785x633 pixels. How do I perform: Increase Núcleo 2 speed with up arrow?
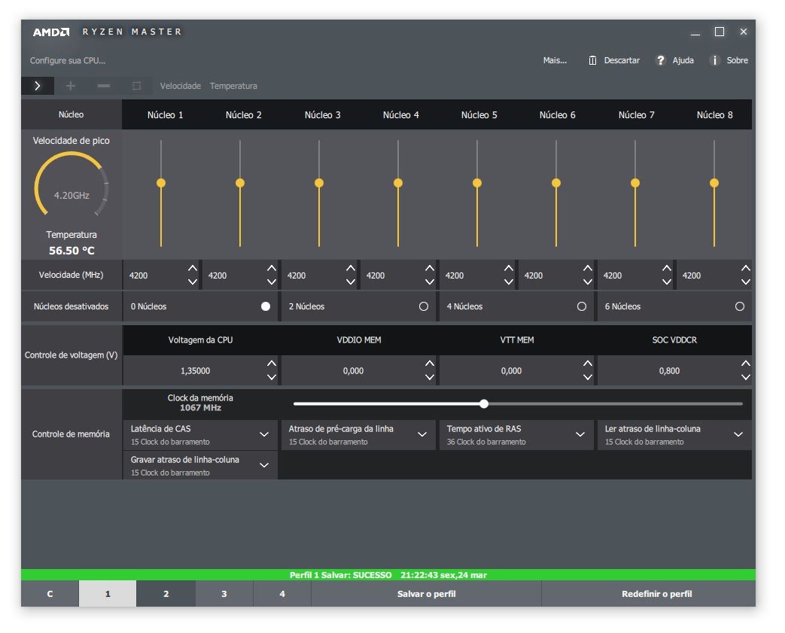(272, 269)
